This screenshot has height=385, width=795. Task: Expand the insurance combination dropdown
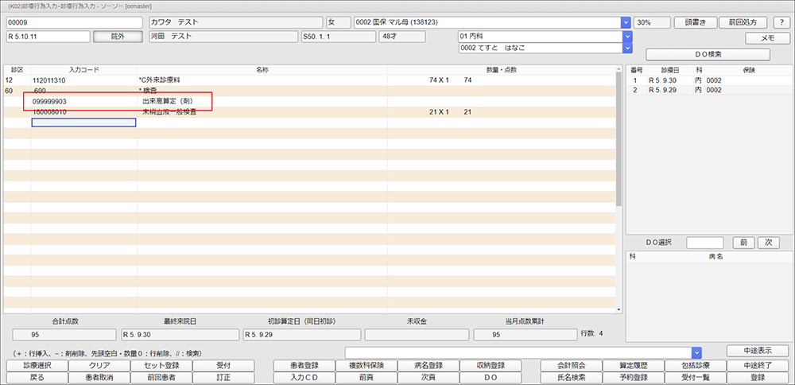click(x=626, y=22)
